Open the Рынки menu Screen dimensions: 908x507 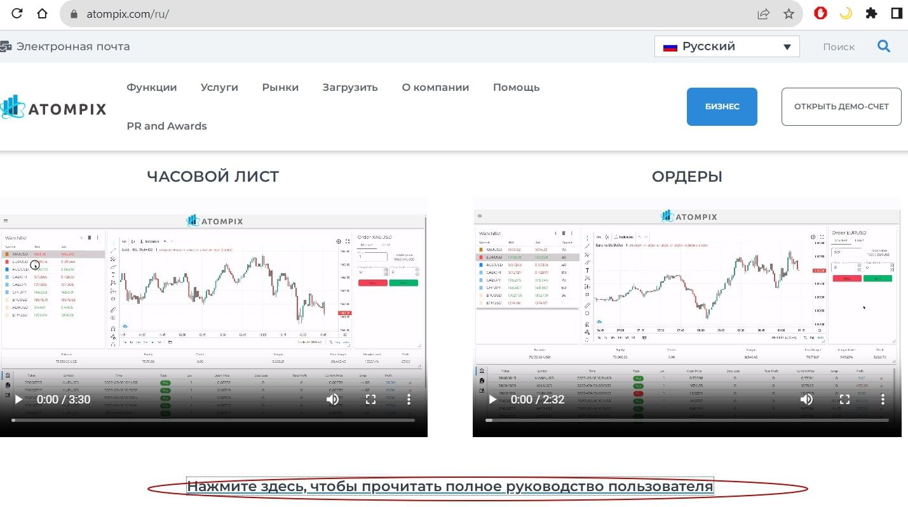pos(280,88)
